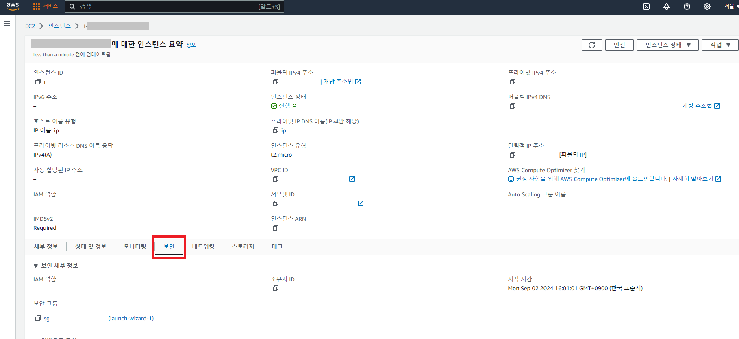Switch to the 모니터링 tab

pyautogui.click(x=135, y=246)
